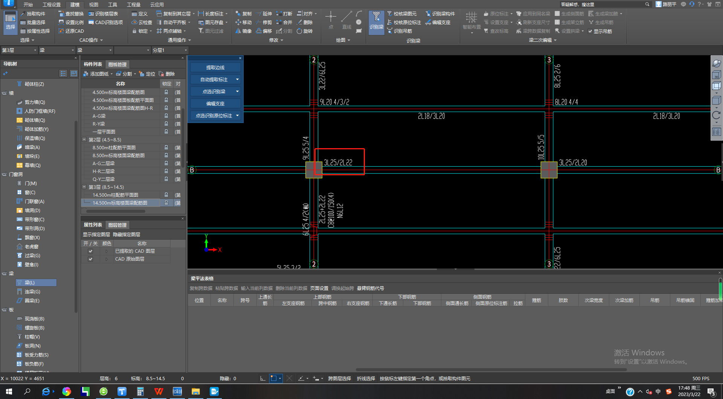This screenshot has height=399, width=723.
Task: Select the 镜像 mirror tool
Action: point(243,31)
